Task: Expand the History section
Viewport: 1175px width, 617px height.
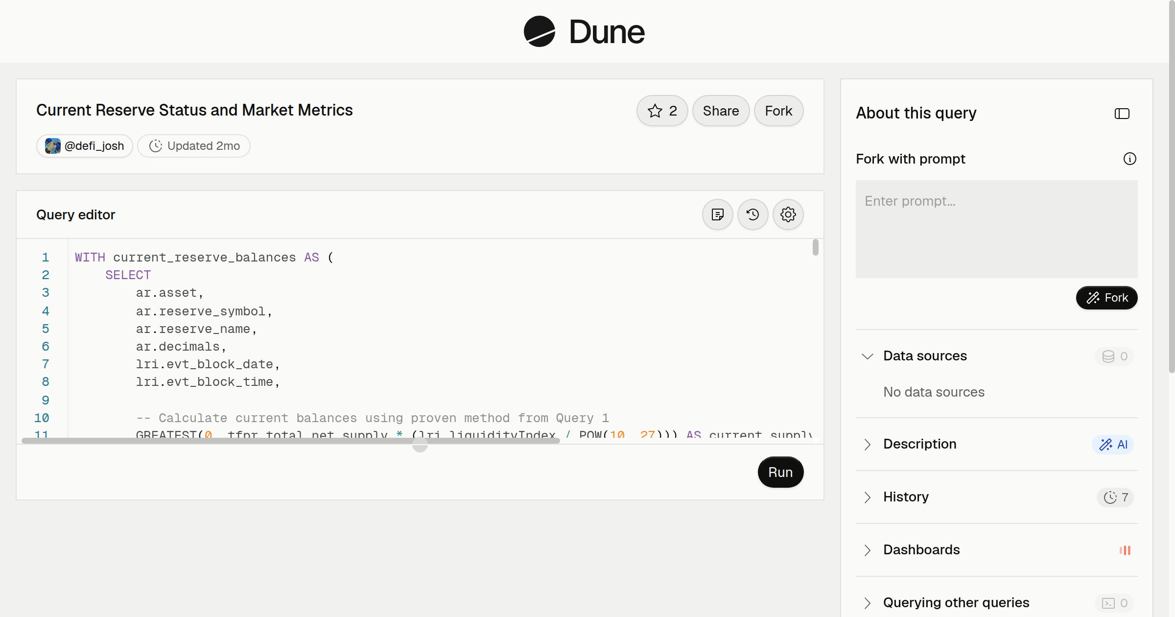Action: pyautogui.click(x=868, y=497)
